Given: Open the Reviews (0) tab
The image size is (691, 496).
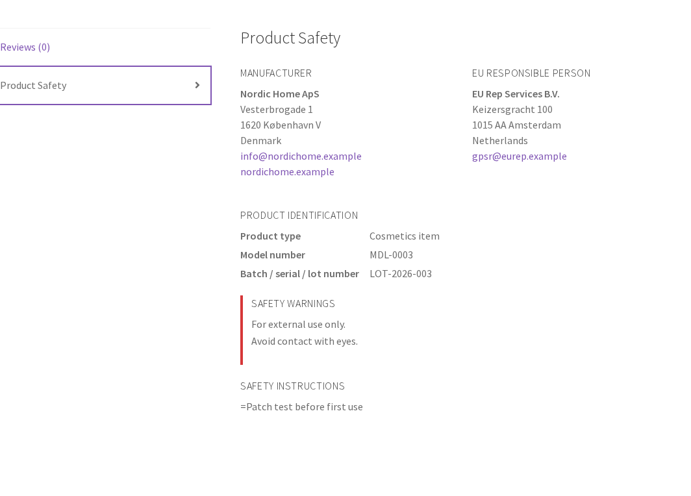Looking at the screenshot, I should [25, 47].
